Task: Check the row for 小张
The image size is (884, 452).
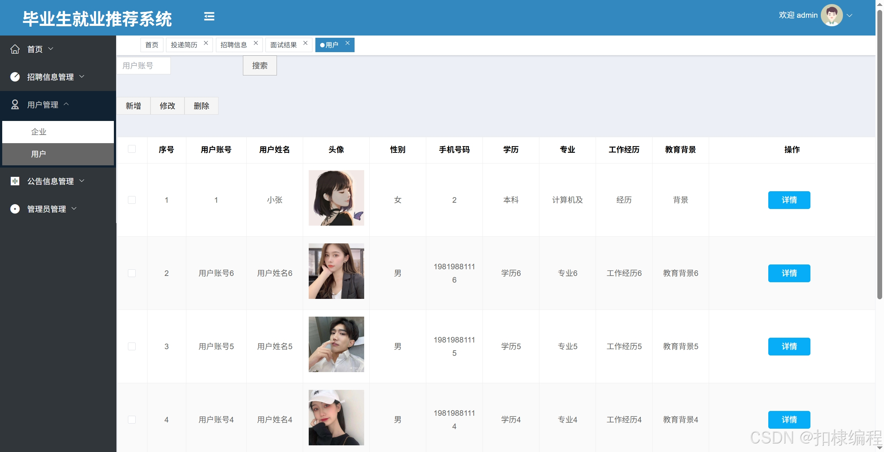Action: (x=132, y=200)
